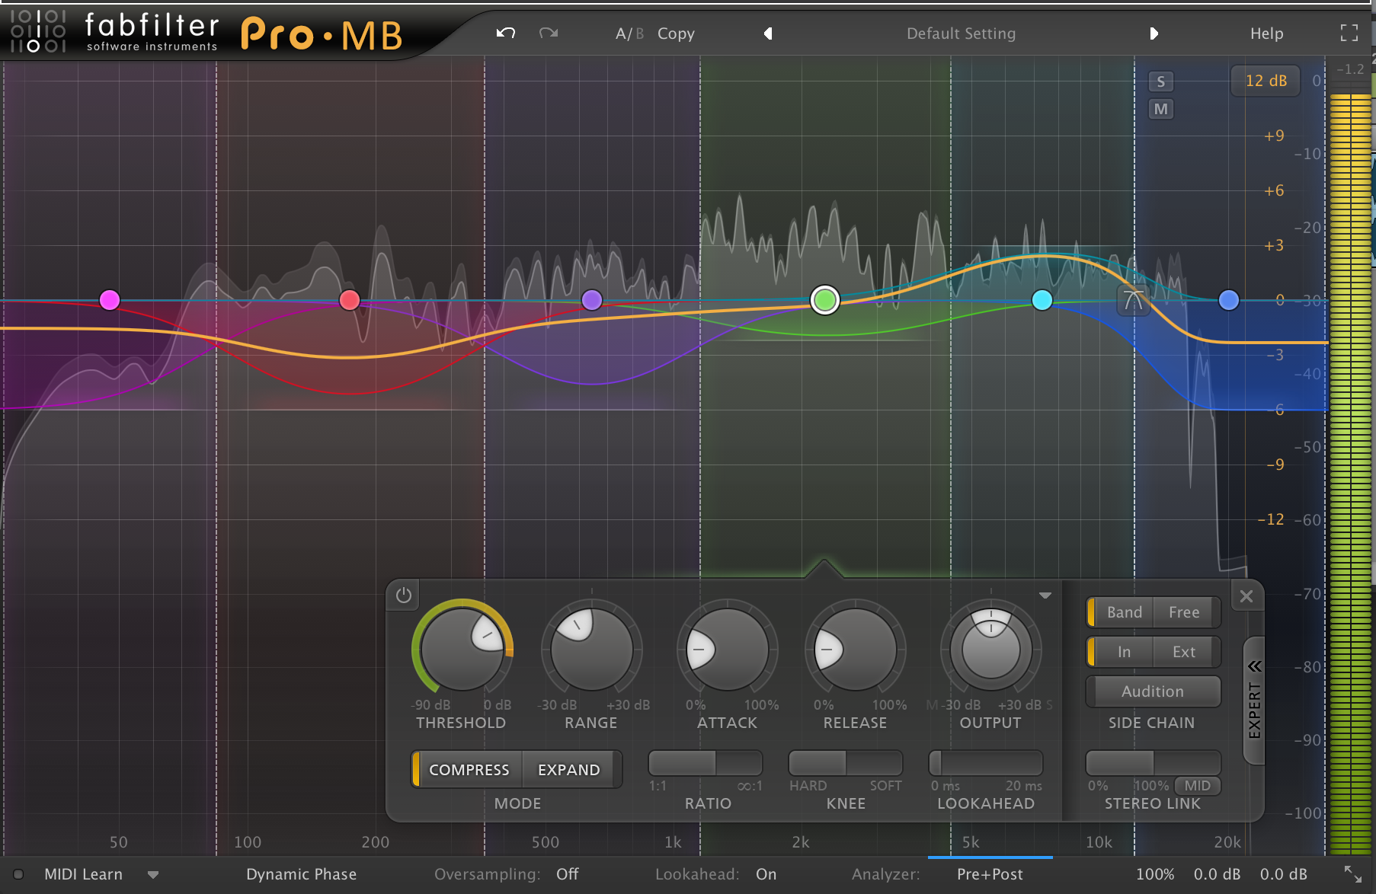Set side chain to Ext input
The width and height of the screenshot is (1376, 894).
(x=1183, y=652)
